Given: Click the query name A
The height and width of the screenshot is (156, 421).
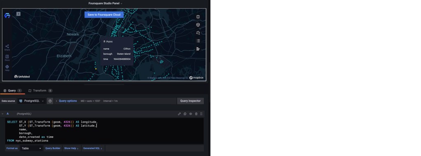Looking at the screenshot, I should pyautogui.click(x=7, y=114).
